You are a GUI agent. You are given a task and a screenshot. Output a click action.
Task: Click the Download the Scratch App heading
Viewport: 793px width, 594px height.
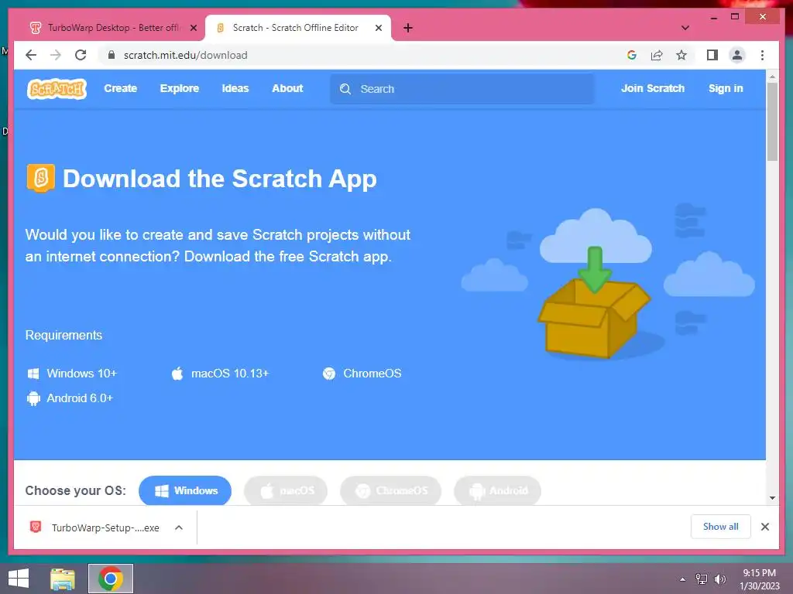coord(219,179)
